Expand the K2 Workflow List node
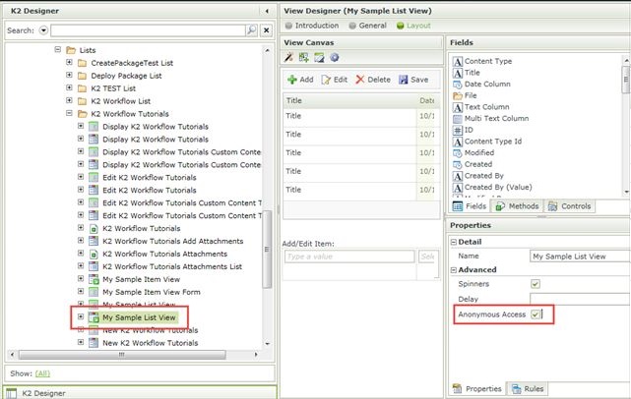This screenshot has height=399, width=631. [x=69, y=100]
